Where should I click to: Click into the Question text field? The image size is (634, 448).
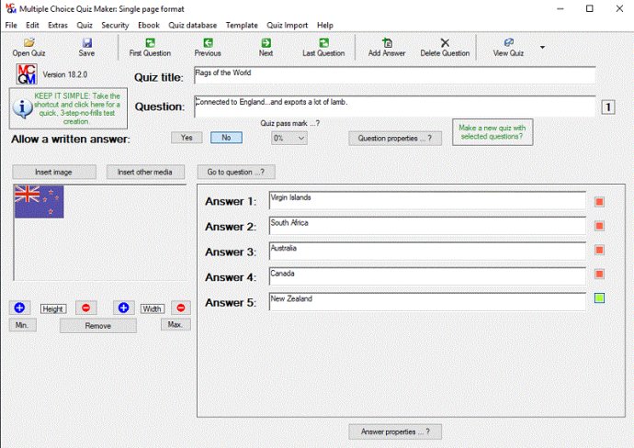394,106
